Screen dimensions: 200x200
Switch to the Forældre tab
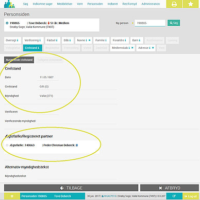click(x=120, y=40)
